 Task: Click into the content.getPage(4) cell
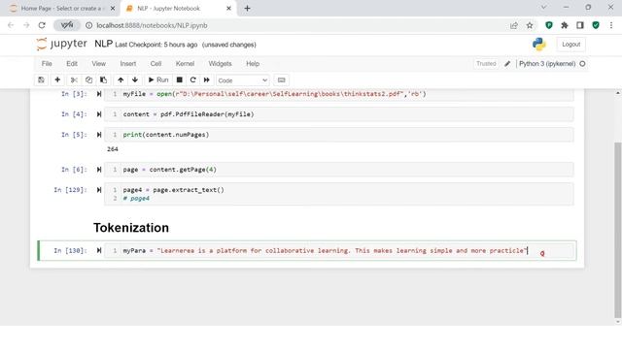pyautogui.click(x=339, y=170)
